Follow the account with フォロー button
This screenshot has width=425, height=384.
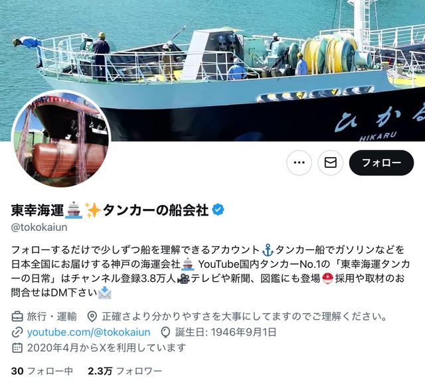[381, 162]
